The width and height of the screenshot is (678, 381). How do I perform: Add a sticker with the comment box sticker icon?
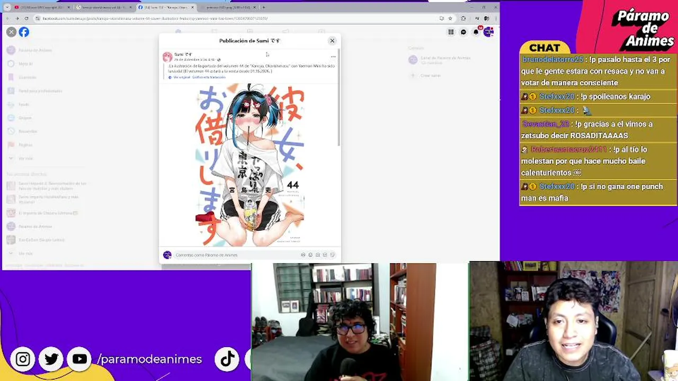[x=333, y=255]
